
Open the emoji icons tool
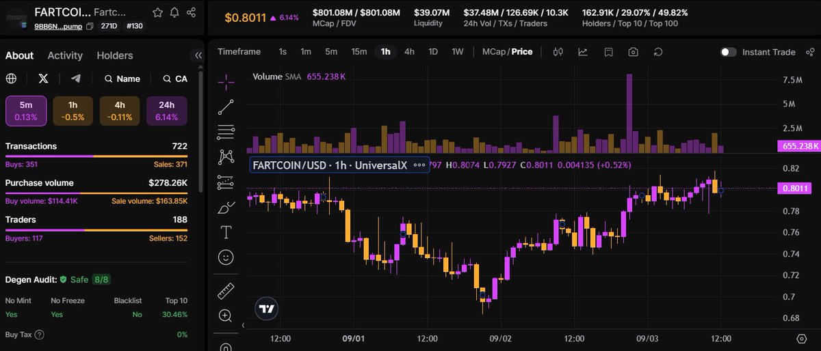click(226, 257)
